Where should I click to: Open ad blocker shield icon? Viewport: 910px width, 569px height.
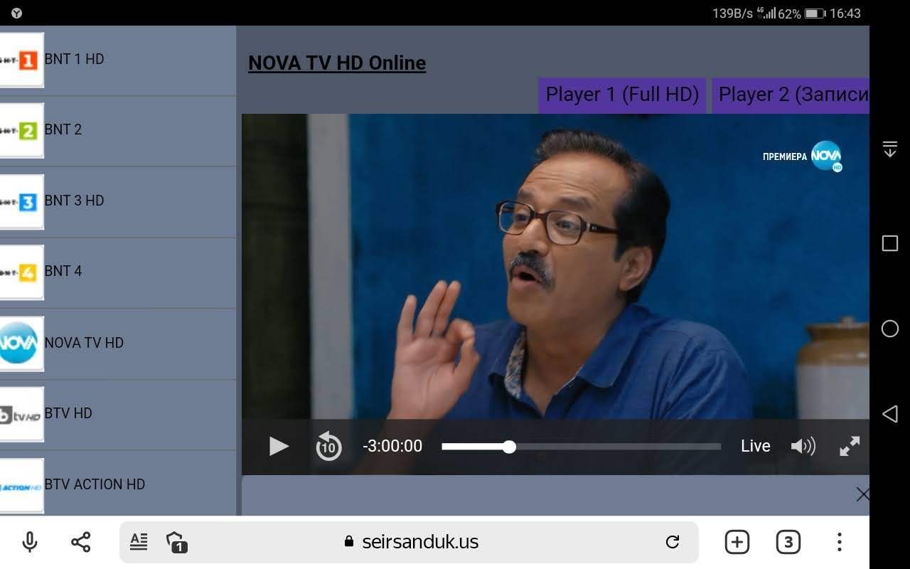point(176,542)
